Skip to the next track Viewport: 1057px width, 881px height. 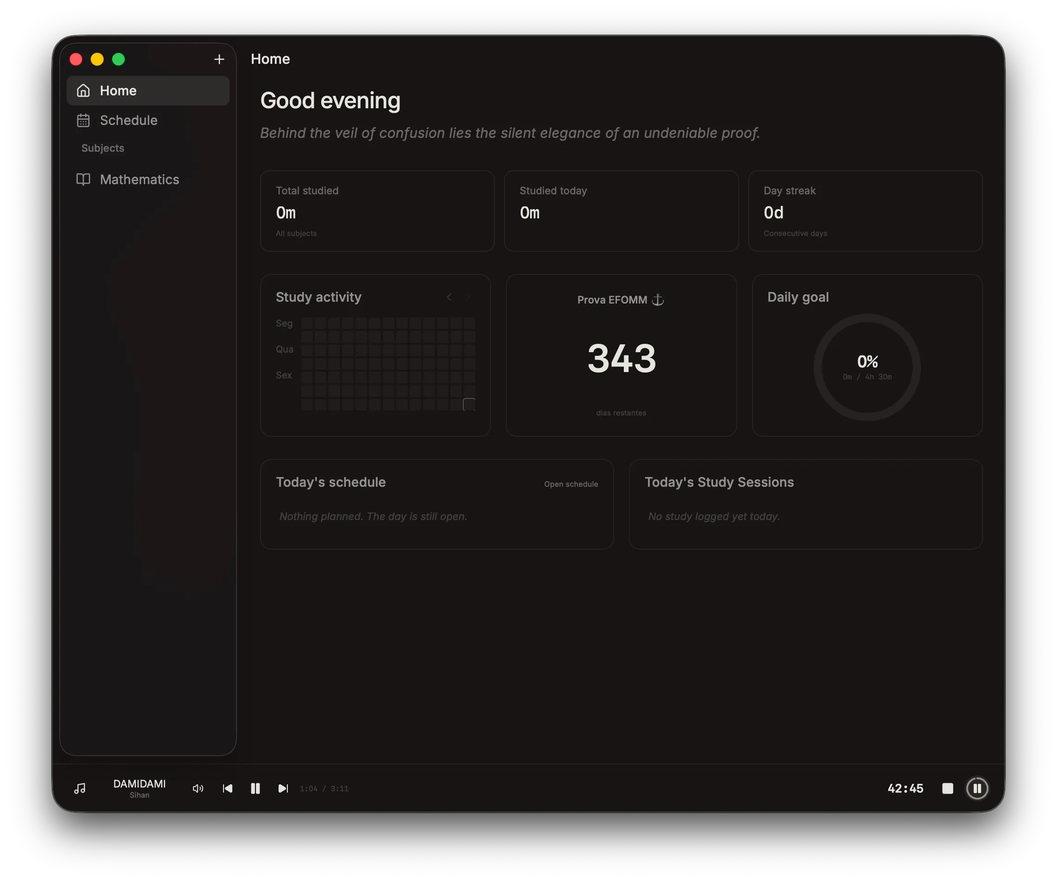[x=283, y=788]
